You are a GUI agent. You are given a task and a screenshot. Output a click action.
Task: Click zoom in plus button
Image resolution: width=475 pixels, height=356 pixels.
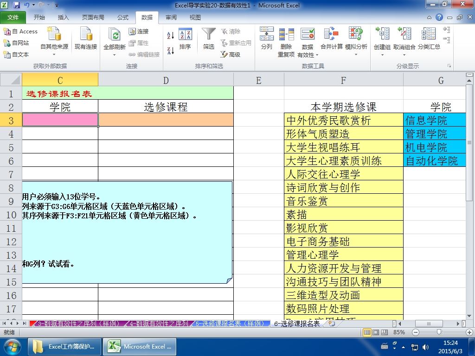[469, 332]
